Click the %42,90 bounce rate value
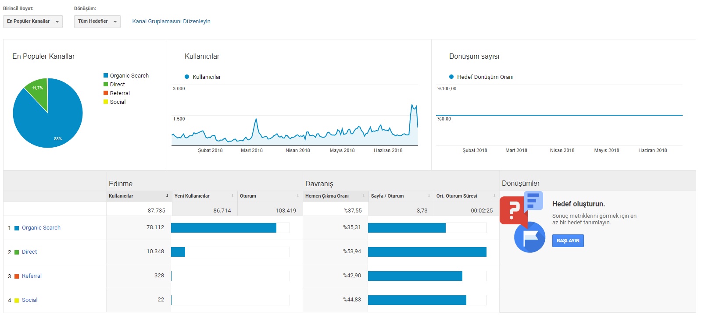 point(352,276)
